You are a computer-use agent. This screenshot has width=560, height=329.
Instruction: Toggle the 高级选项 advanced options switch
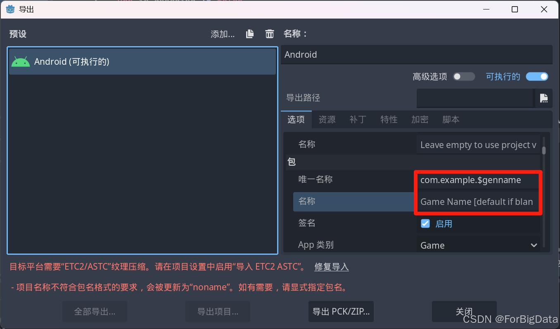[463, 77]
